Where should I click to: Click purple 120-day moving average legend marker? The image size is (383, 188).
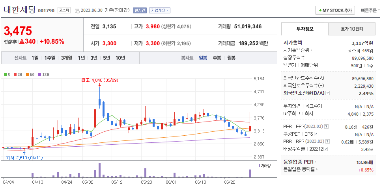click(39, 74)
